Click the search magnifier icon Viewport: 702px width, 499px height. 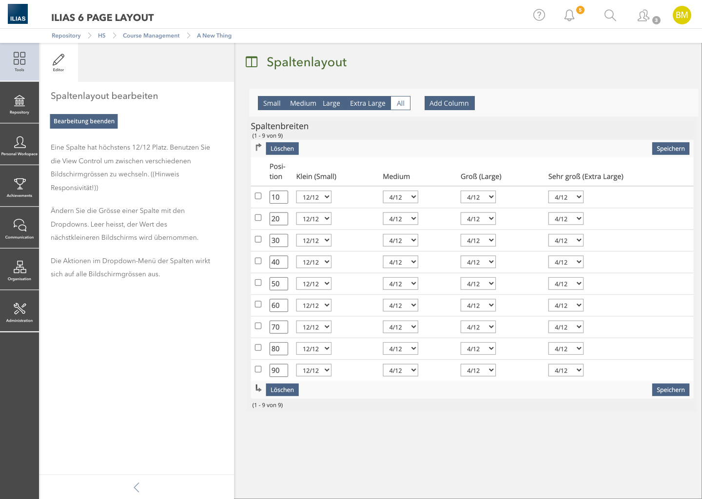click(610, 16)
